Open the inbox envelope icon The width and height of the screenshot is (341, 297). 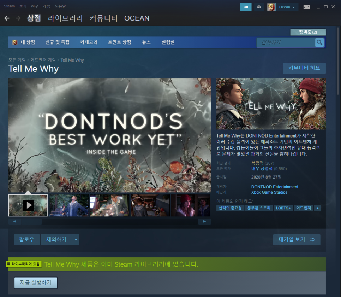[259, 7]
